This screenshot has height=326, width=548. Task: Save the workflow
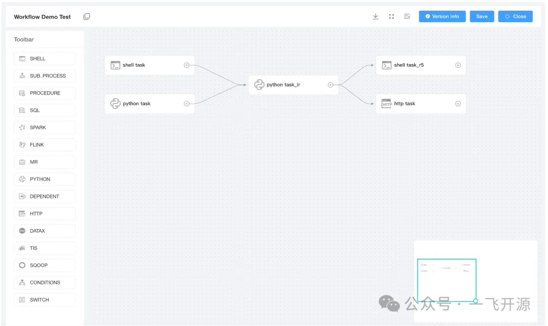pyautogui.click(x=482, y=16)
